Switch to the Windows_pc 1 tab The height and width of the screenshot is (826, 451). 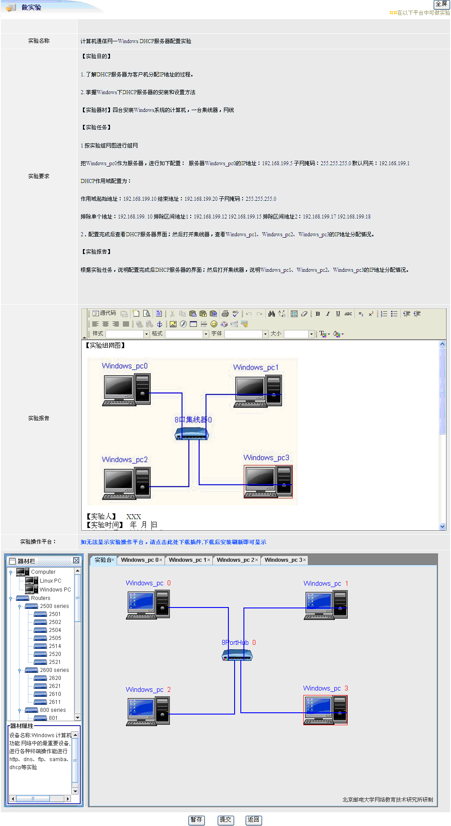(x=187, y=560)
